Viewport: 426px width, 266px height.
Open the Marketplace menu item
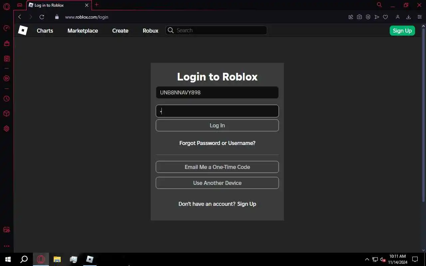tap(83, 31)
